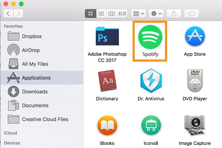Screen dimensions: 222x148
Task: Open the Action gear menu
Action: click(x=156, y=14)
